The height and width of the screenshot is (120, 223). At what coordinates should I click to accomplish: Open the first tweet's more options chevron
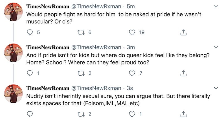tap(215, 6)
